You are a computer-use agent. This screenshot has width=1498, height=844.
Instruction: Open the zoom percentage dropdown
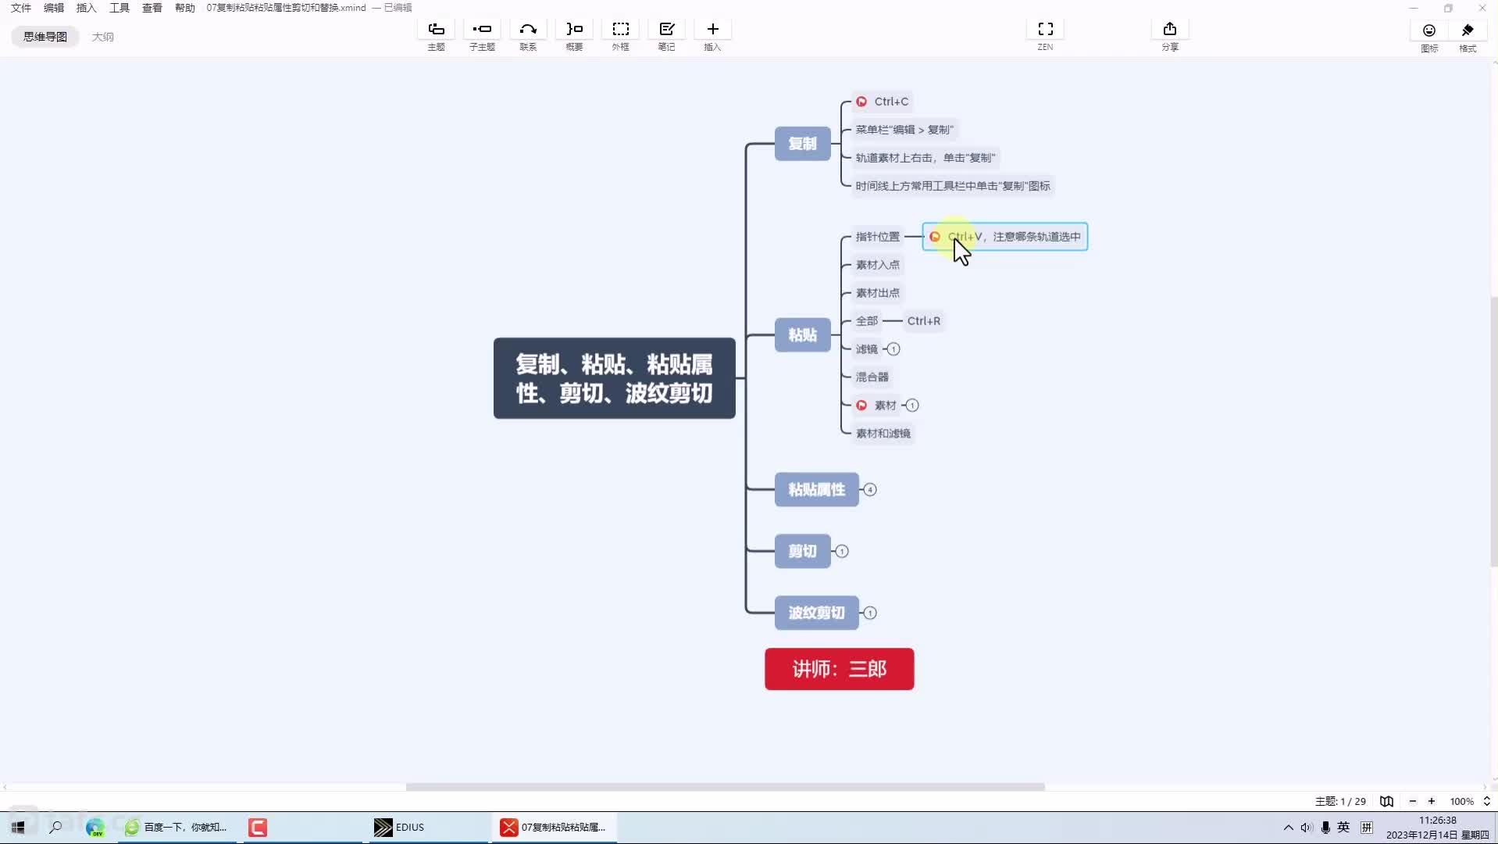click(x=1486, y=801)
